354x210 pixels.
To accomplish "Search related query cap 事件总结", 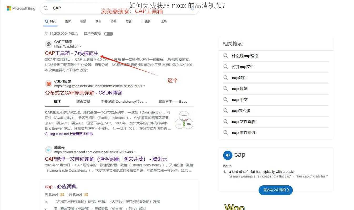I will 244,133.
